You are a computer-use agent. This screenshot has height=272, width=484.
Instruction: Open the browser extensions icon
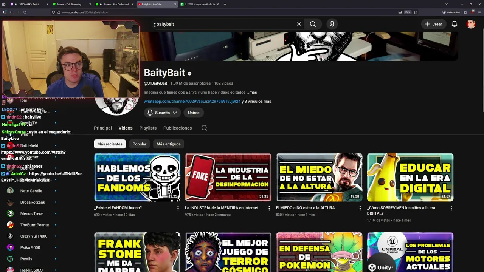(465, 12)
